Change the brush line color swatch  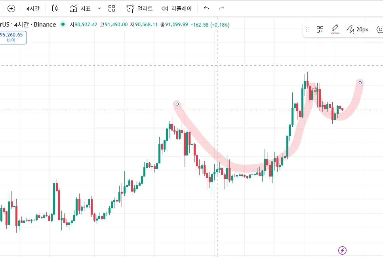pyautogui.click(x=335, y=29)
